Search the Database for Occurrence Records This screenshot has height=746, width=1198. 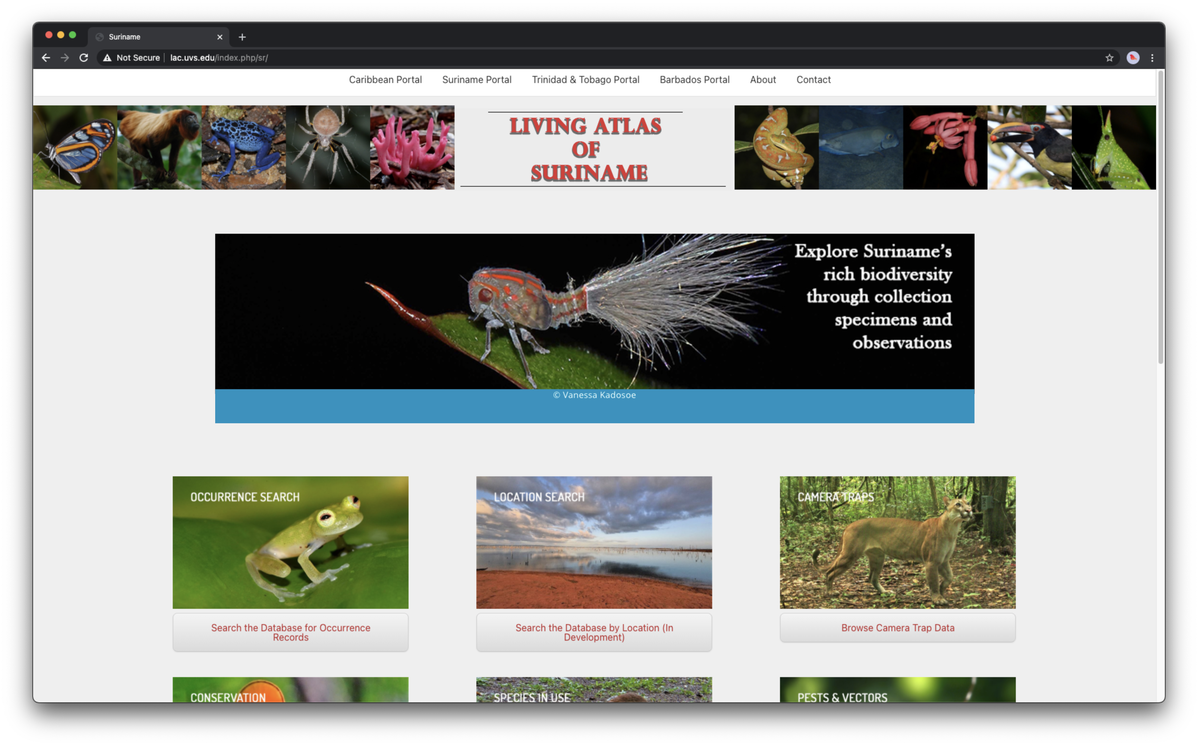[x=290, y=632]
